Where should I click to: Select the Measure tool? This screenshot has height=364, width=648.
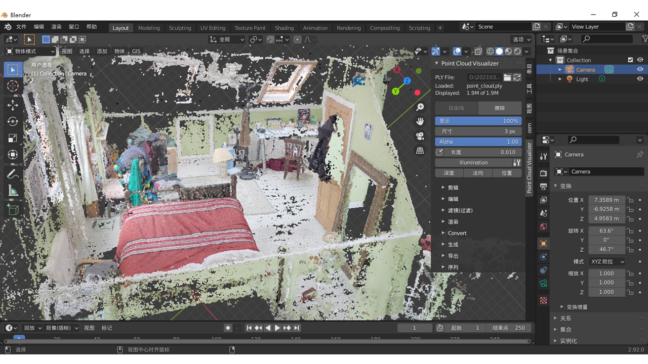[13, 191]
